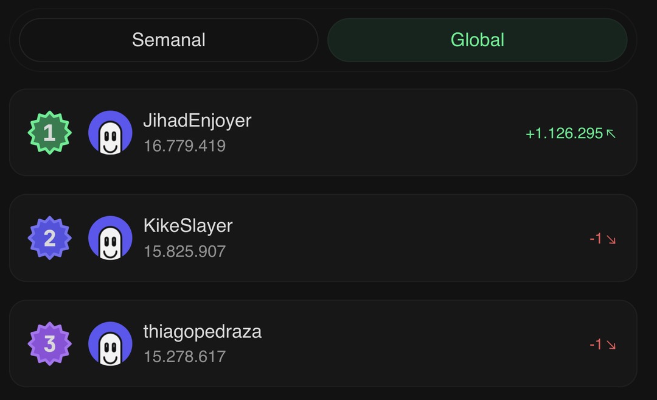Click the green rank 1 badge
This screenshot has height=400, width=657.
49,133
